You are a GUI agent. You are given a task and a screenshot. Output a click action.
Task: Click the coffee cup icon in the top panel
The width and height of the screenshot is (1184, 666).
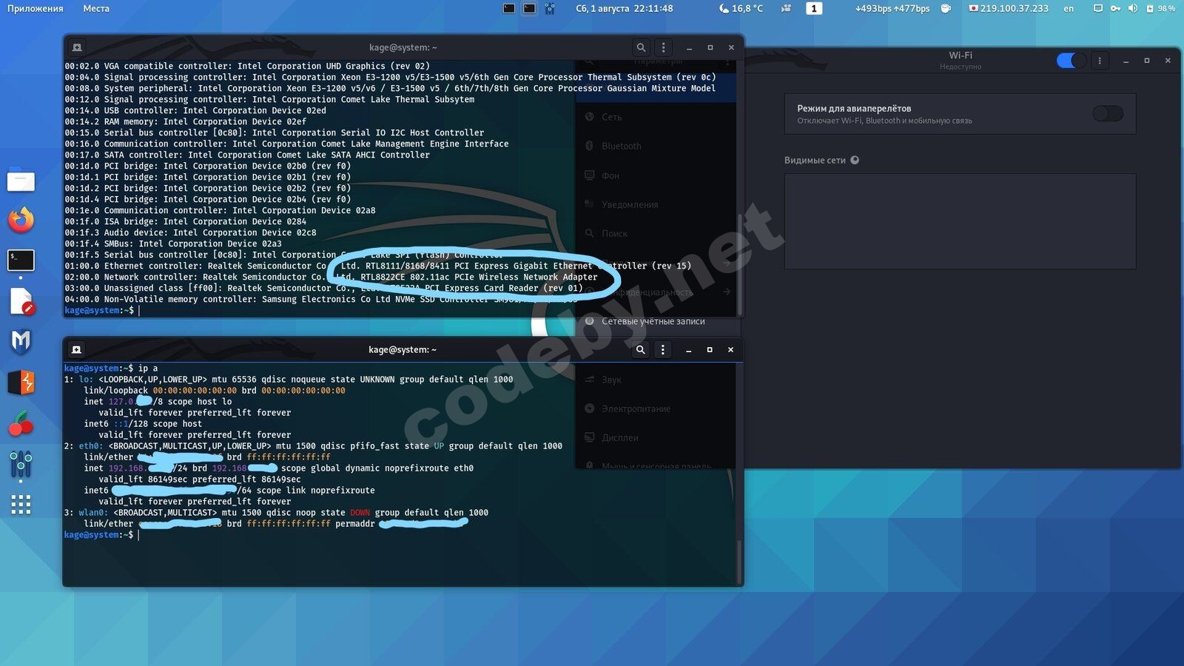click(946, 8)
